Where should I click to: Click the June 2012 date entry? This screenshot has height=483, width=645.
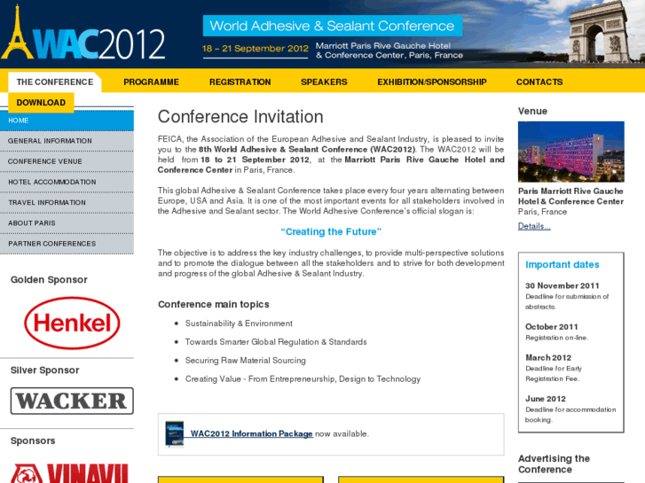point(545,399)
